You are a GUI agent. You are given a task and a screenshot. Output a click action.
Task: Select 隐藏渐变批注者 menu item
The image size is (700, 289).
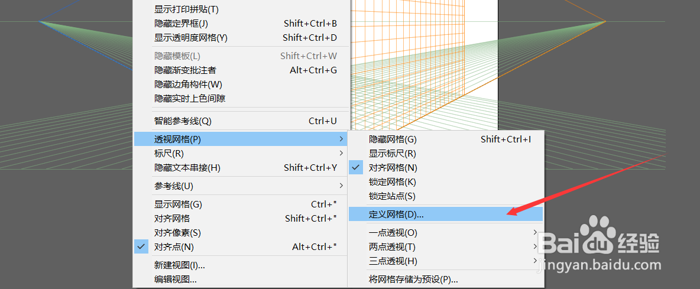pyautogui.click(x=241, y=70)
